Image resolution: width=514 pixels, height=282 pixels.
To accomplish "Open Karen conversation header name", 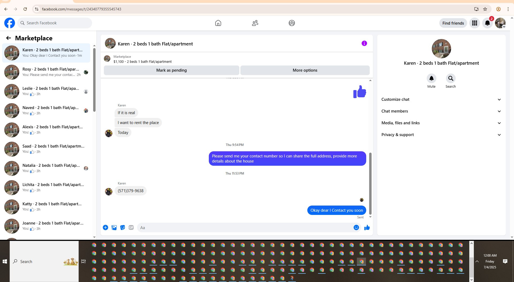I will tap(155, 44).
